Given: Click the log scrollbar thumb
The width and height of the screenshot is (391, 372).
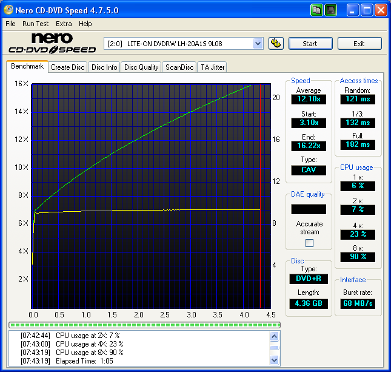Looking at the screenshot, I should tap(274, 348).
